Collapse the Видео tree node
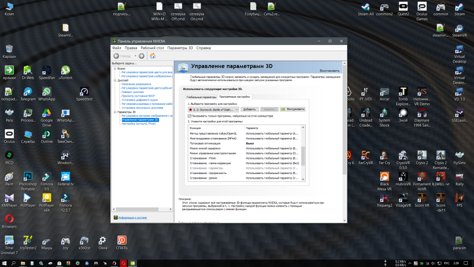The image size is (474, 267). click(114, 68)
